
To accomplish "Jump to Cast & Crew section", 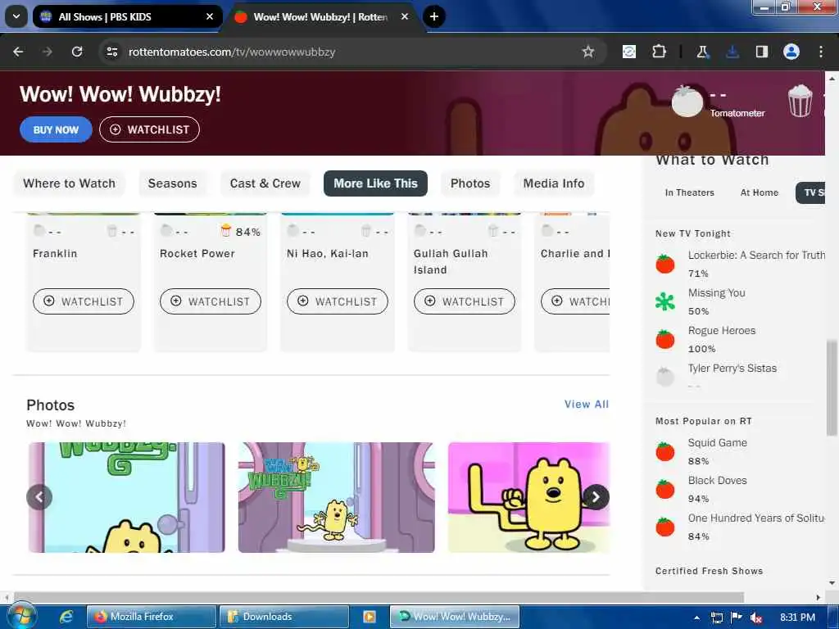I will (x=265, y=183).
